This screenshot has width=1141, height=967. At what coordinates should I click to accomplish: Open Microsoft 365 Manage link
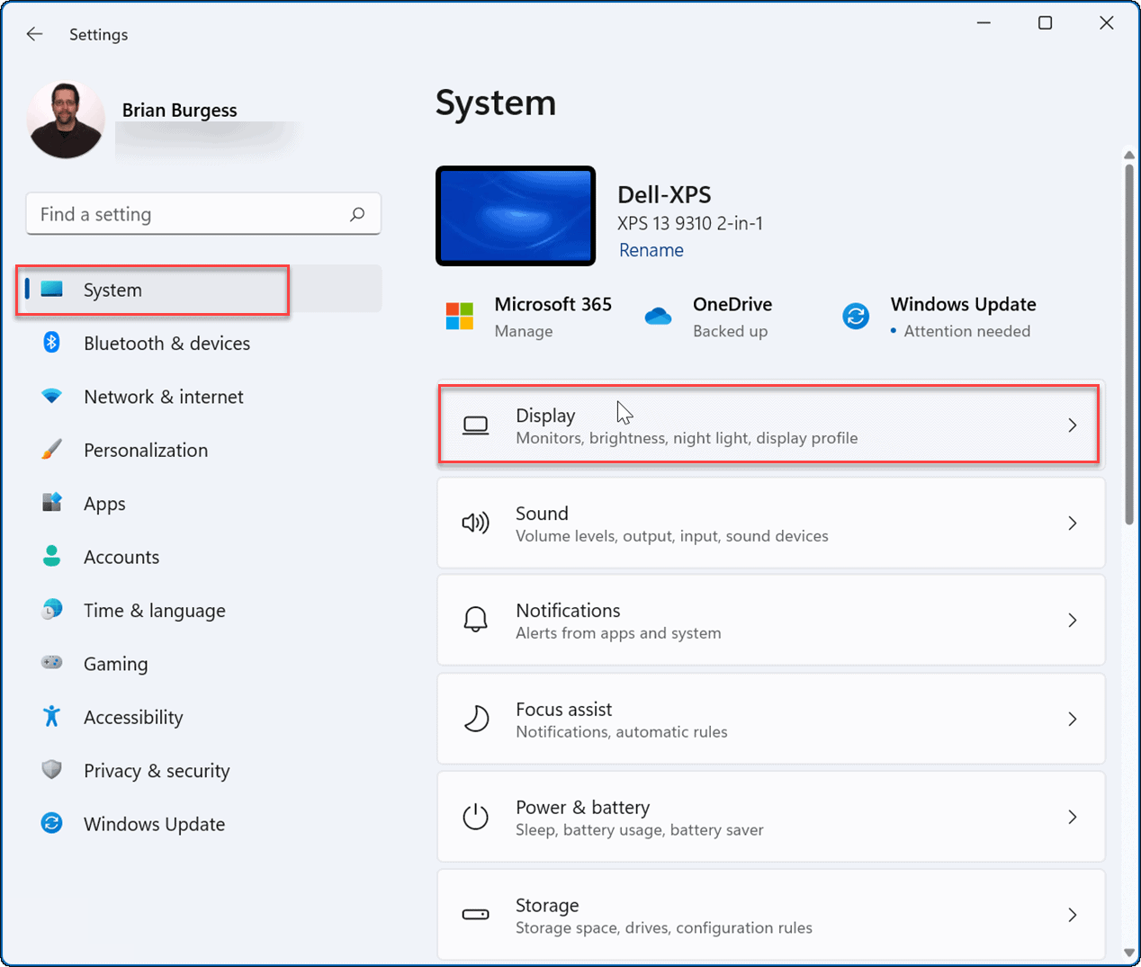(524, 331)
